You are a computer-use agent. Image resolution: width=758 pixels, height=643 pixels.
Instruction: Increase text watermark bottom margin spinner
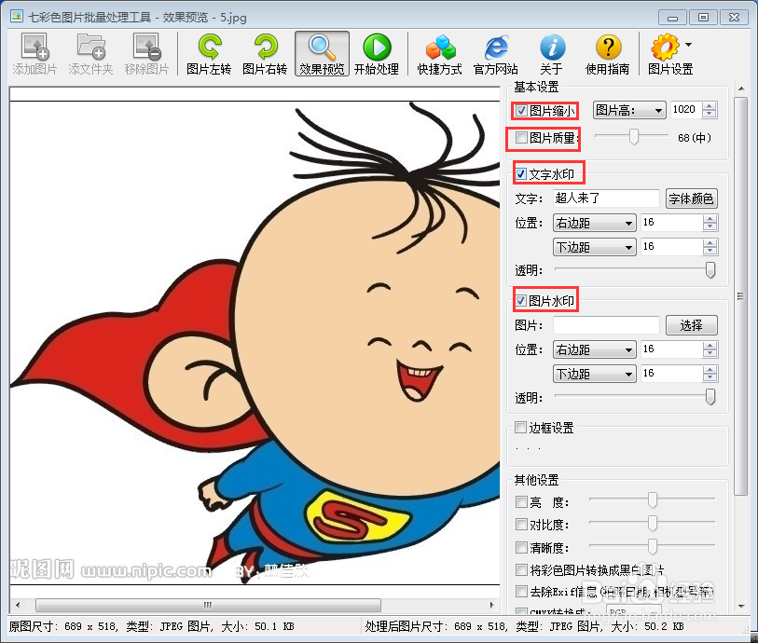coord(710,243)
